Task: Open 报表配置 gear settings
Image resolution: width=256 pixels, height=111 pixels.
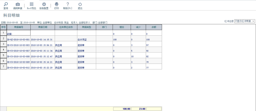Action: pyautogui.click(x=44, y=6)
